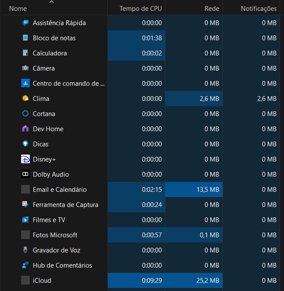The image size is (284, 291).
Task: Click the Calculadora app icon
Action: [x=25, y=53]
